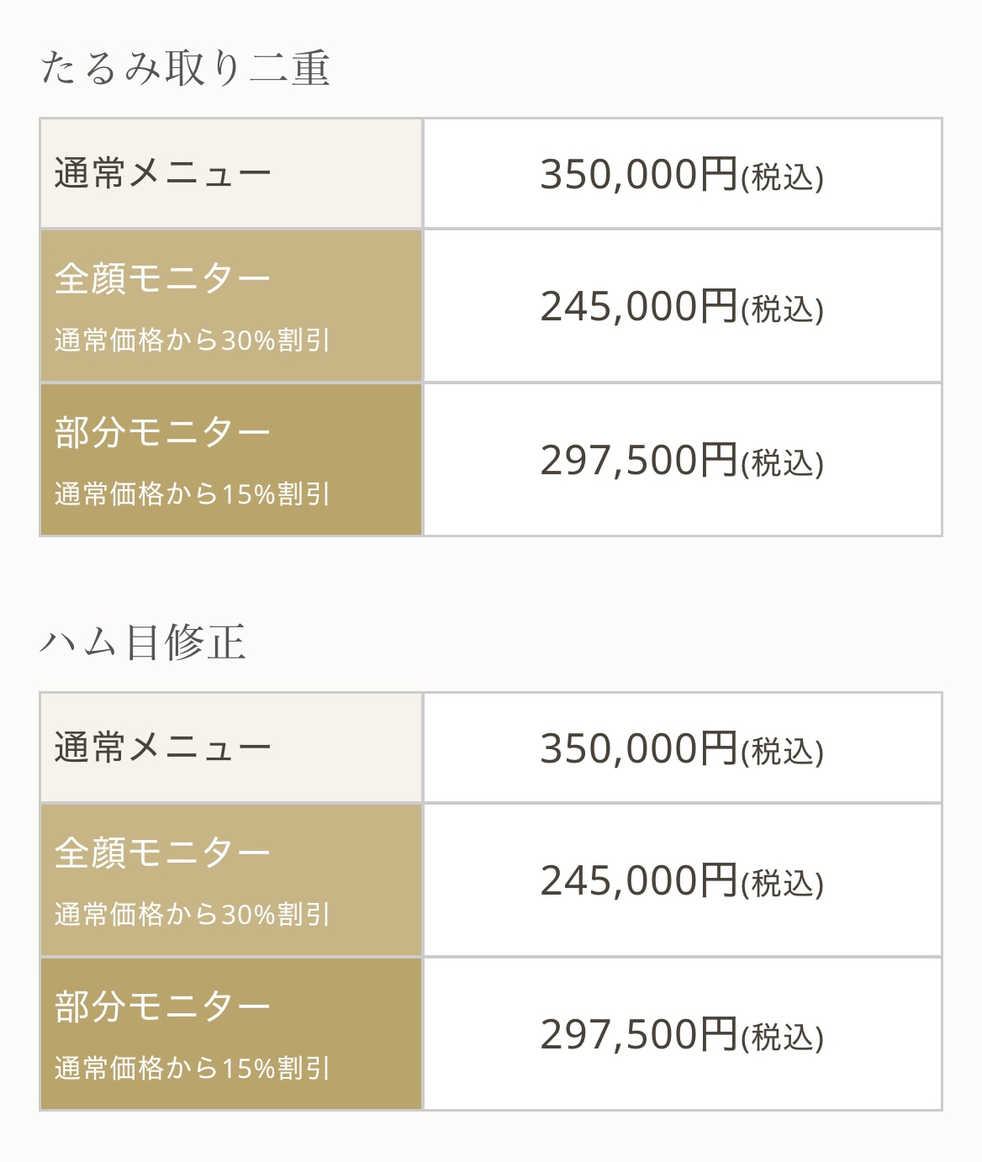982x1162 pixels.
Task: Click 245,000円 price under ハム目修正
Action: (x=638, y=880)
